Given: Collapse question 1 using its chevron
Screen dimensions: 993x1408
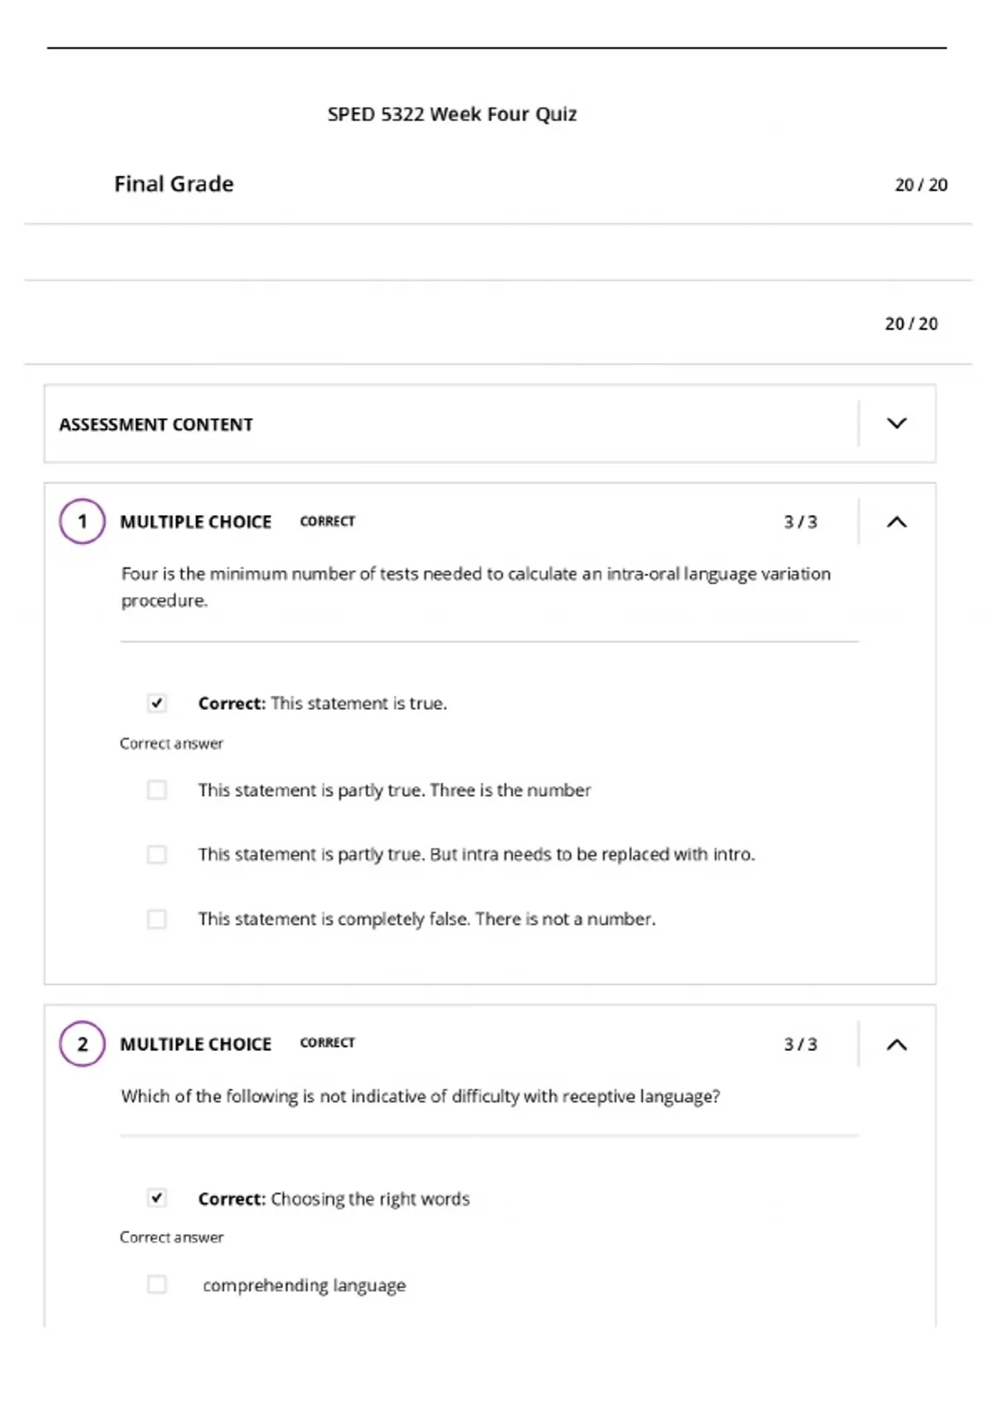Looking at the screenshot, I should (897, 522).
